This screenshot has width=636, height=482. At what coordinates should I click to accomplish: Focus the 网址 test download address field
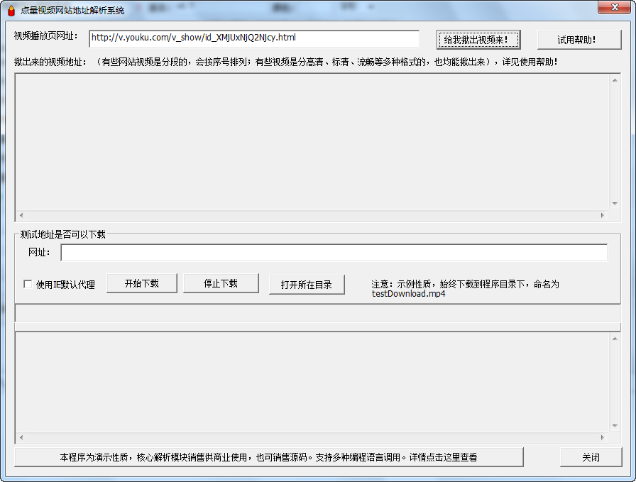(x=334, y=253)
